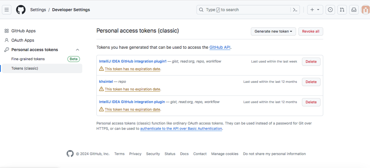Open IntelliJ IDEA GitHub integration plugin1 token
This screenshot has width=370, height=168.
[133, 61]
